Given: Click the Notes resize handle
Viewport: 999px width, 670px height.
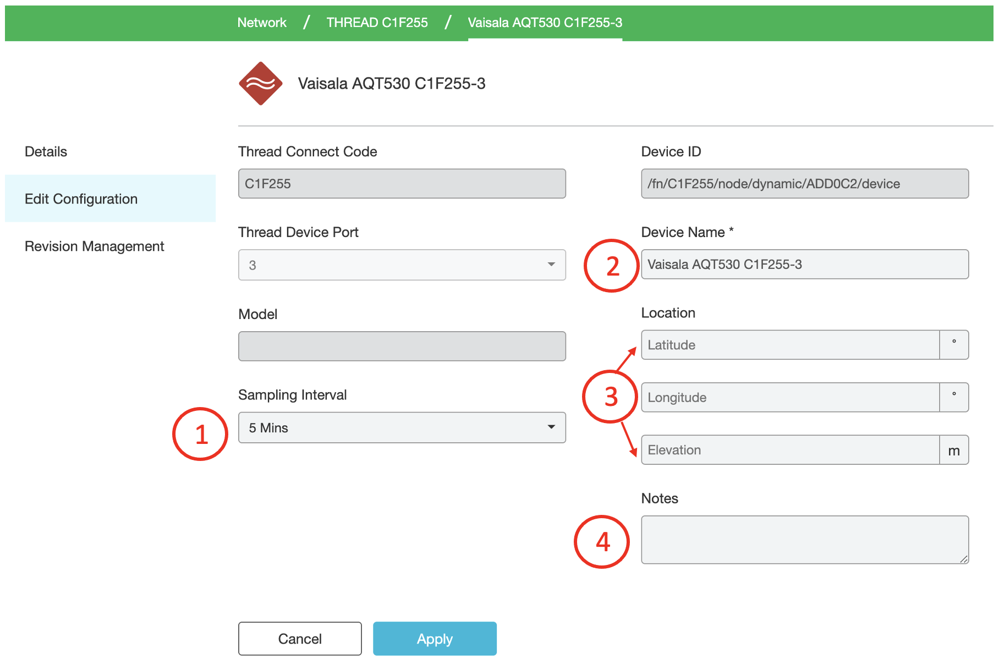Looking at the screenshot, I should [x=964, y=559].
